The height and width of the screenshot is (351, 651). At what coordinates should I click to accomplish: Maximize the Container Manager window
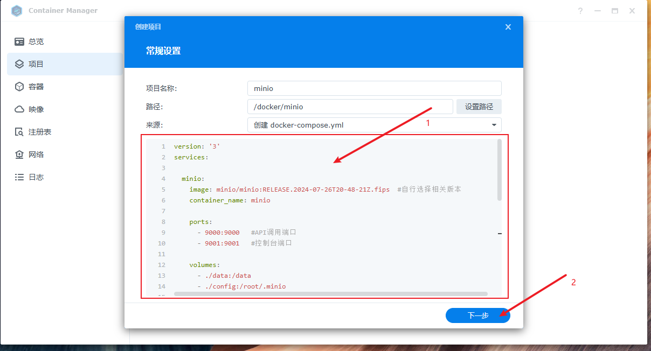point(614,11)
